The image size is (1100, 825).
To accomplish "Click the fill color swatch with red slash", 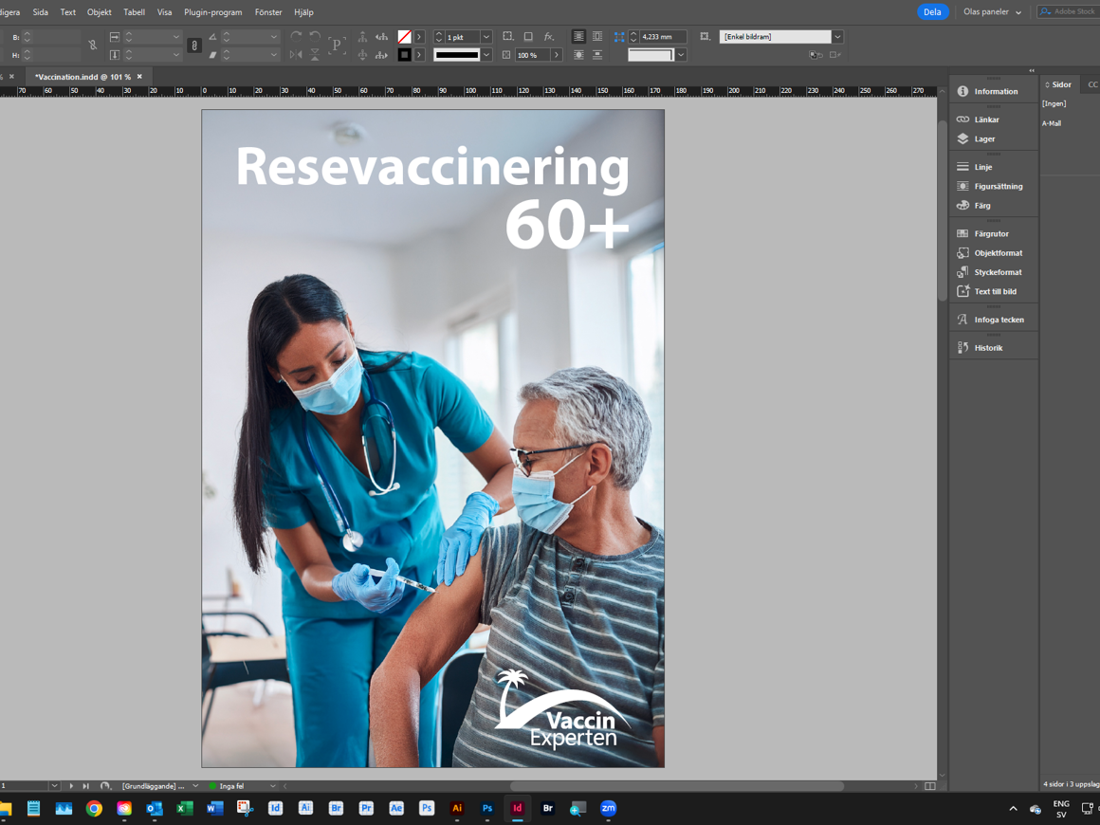I will (x=404, y=37).
